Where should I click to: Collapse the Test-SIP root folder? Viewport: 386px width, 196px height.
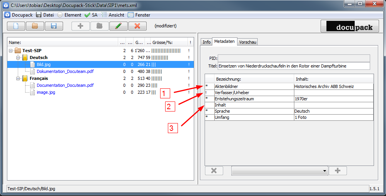tap(11, 51)
